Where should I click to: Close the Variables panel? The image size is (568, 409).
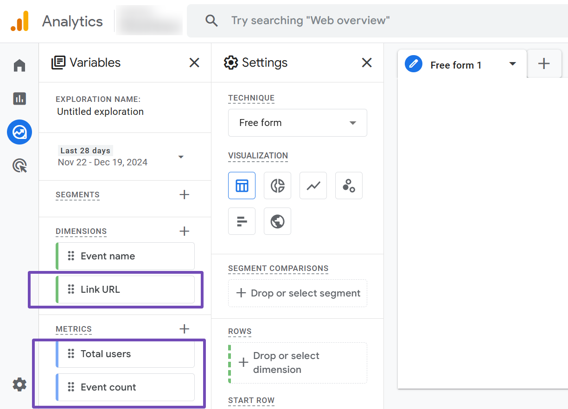click(x=194, y=63)
